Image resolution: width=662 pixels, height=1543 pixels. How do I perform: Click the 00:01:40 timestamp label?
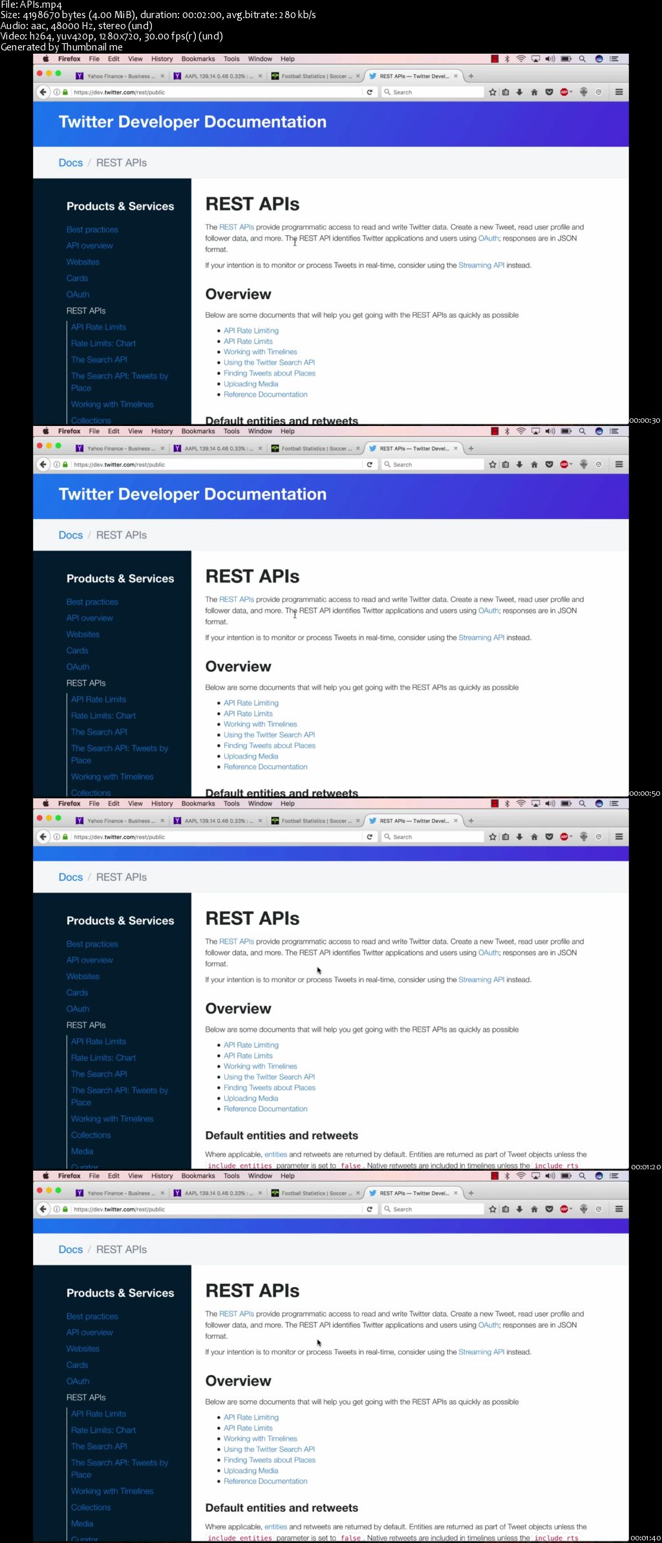coord(645,1538)
